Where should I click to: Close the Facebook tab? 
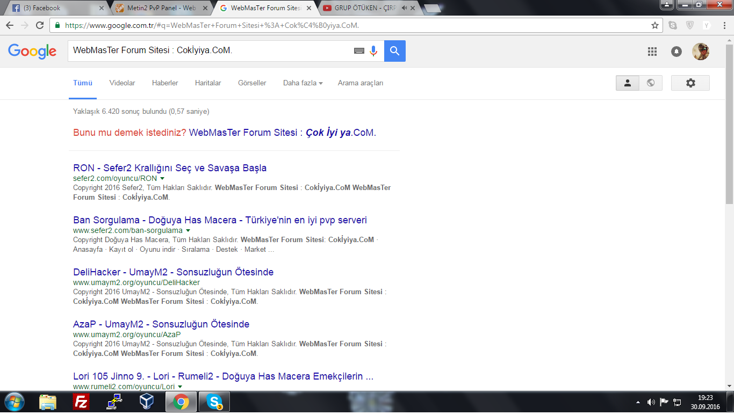[102, 8]
